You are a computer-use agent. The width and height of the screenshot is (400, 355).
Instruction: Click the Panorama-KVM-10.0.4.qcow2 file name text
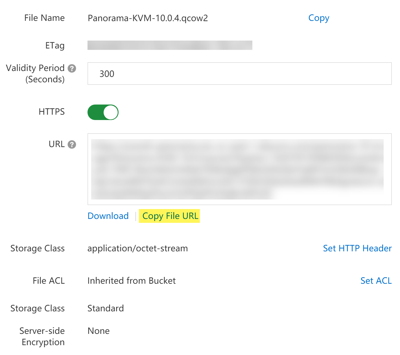148,18
